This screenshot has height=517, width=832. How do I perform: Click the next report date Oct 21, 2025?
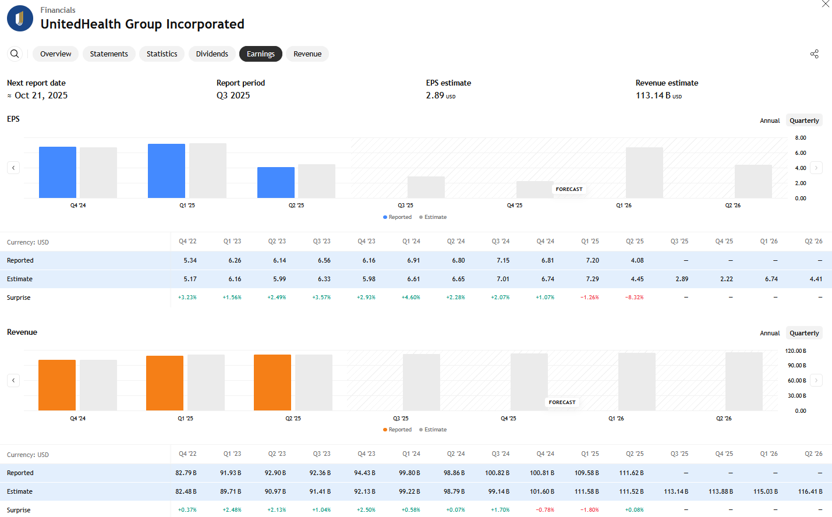pos(37,95)
